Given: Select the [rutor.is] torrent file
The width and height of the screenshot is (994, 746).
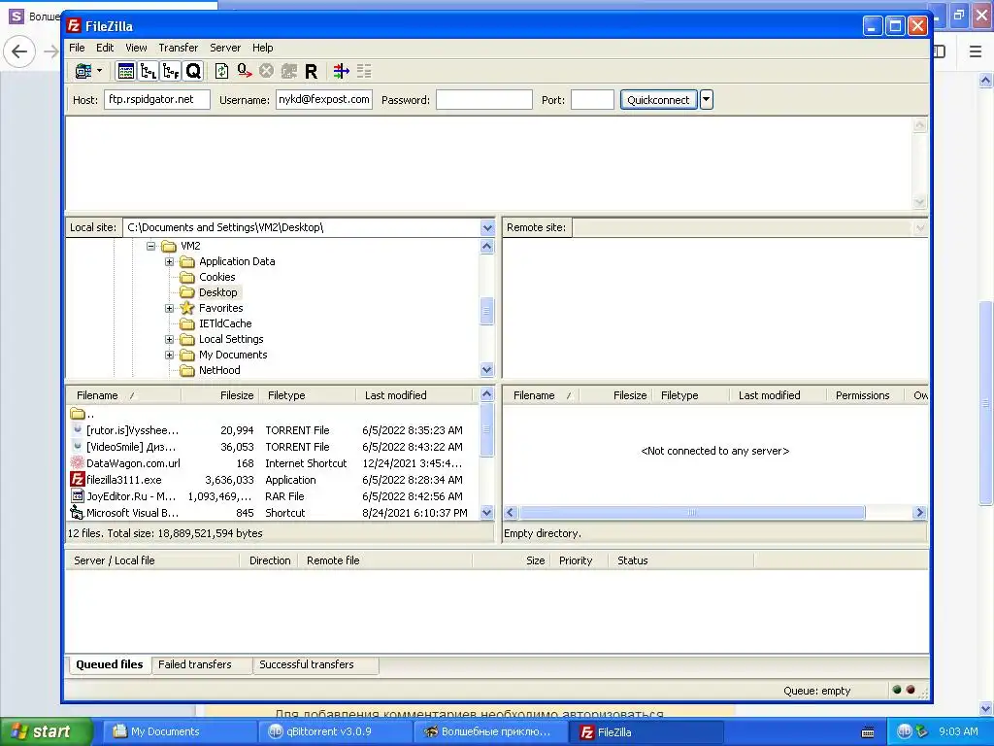Looking at the screenshot, I should pos(270,430).
